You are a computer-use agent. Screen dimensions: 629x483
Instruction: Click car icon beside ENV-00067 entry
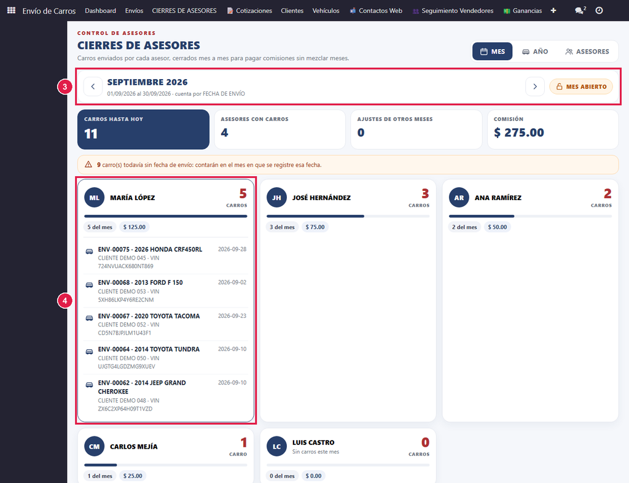pyautogui.click(x=90, y=319)
